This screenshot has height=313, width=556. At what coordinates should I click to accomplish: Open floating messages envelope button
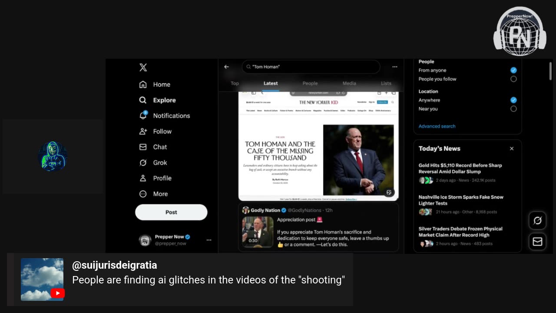pyautogui.click(x=537, y=241)
